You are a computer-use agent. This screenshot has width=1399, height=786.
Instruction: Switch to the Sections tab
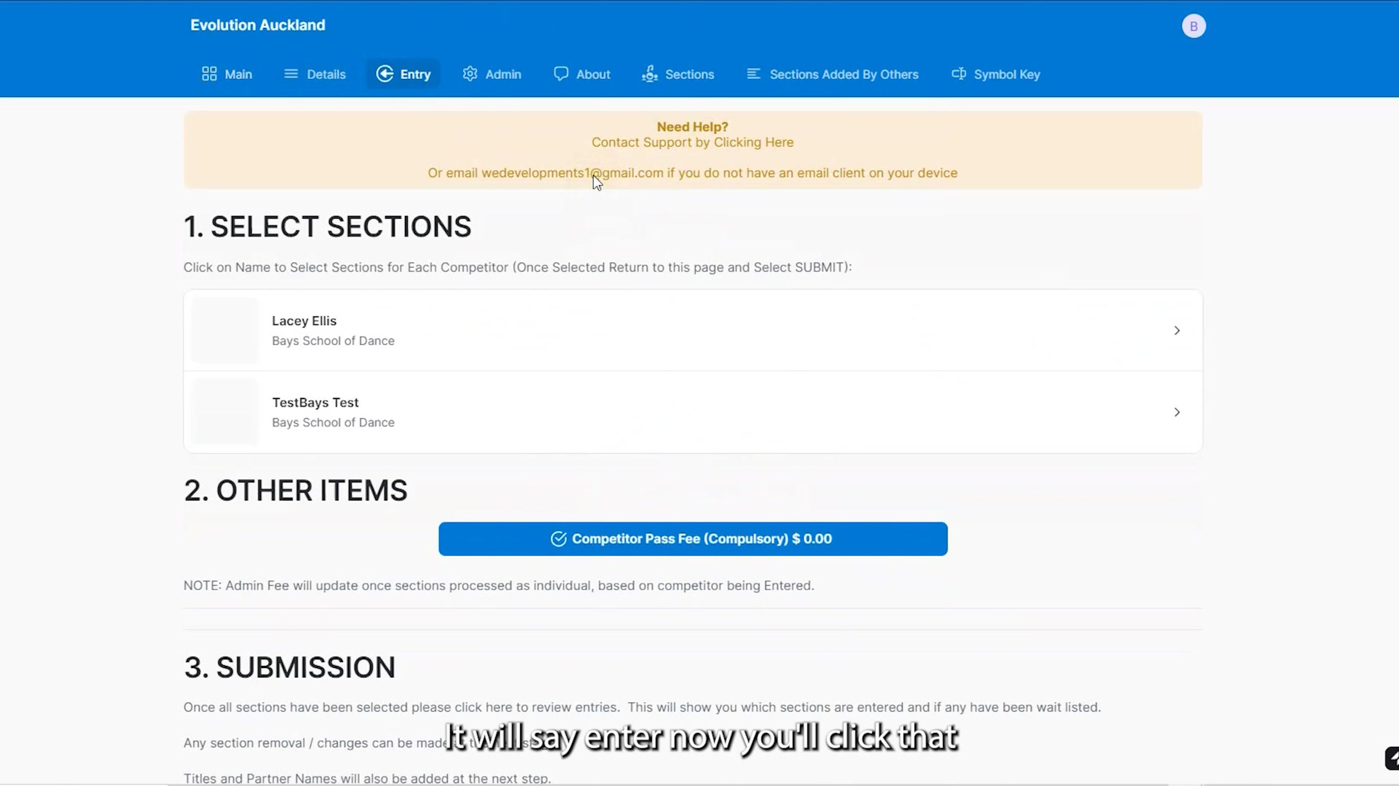(689, 74)
